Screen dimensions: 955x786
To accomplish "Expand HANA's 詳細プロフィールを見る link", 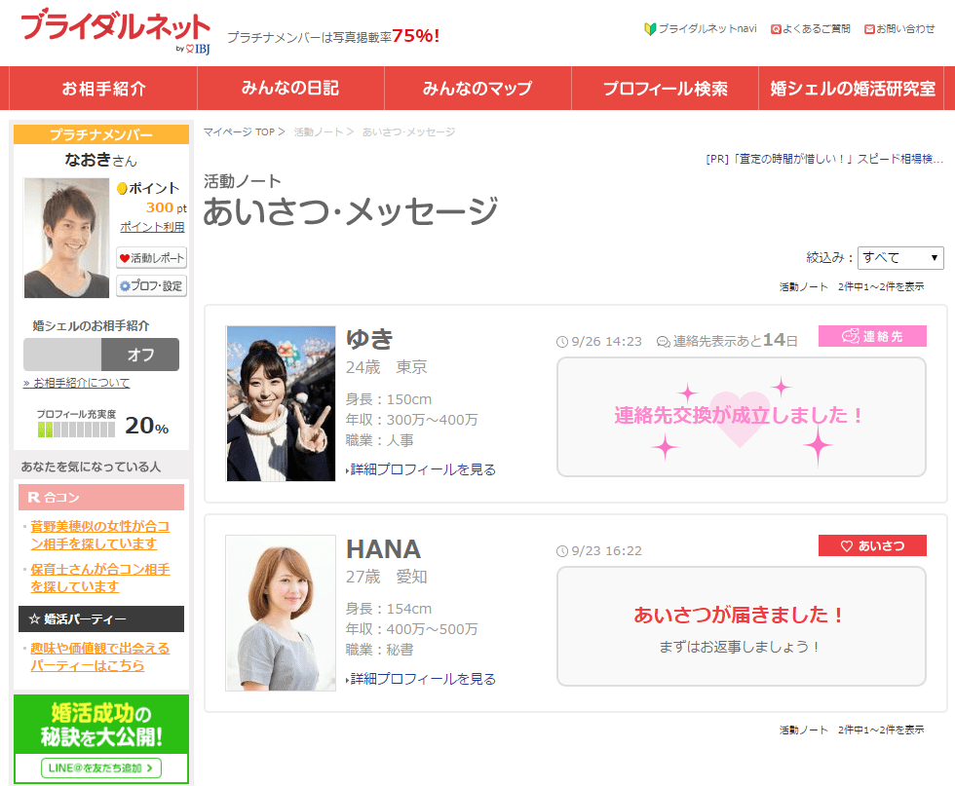I will (423, 679).
